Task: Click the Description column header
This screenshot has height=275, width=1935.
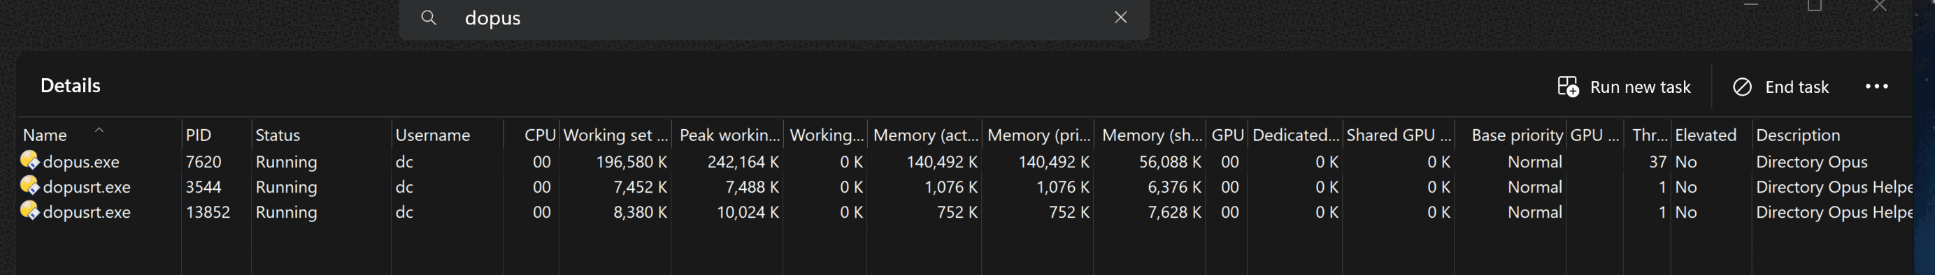Action: click(x=1797, y=135)
